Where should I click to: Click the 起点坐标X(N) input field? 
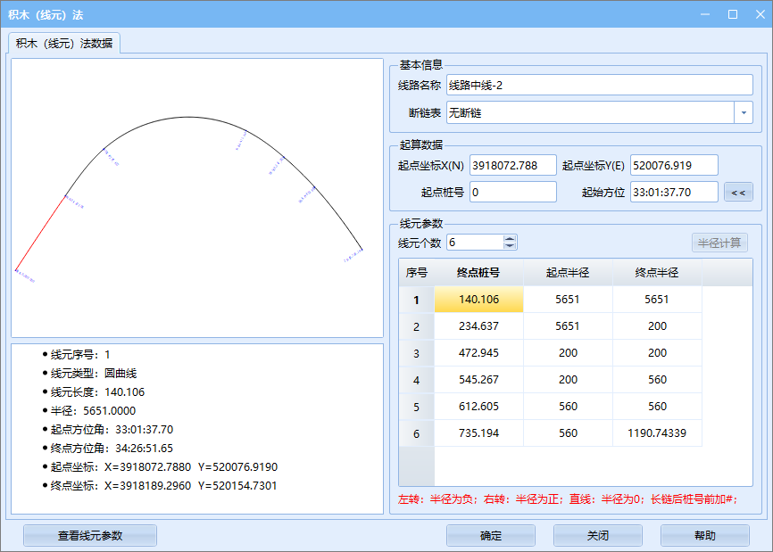click(x=512, y=165)
